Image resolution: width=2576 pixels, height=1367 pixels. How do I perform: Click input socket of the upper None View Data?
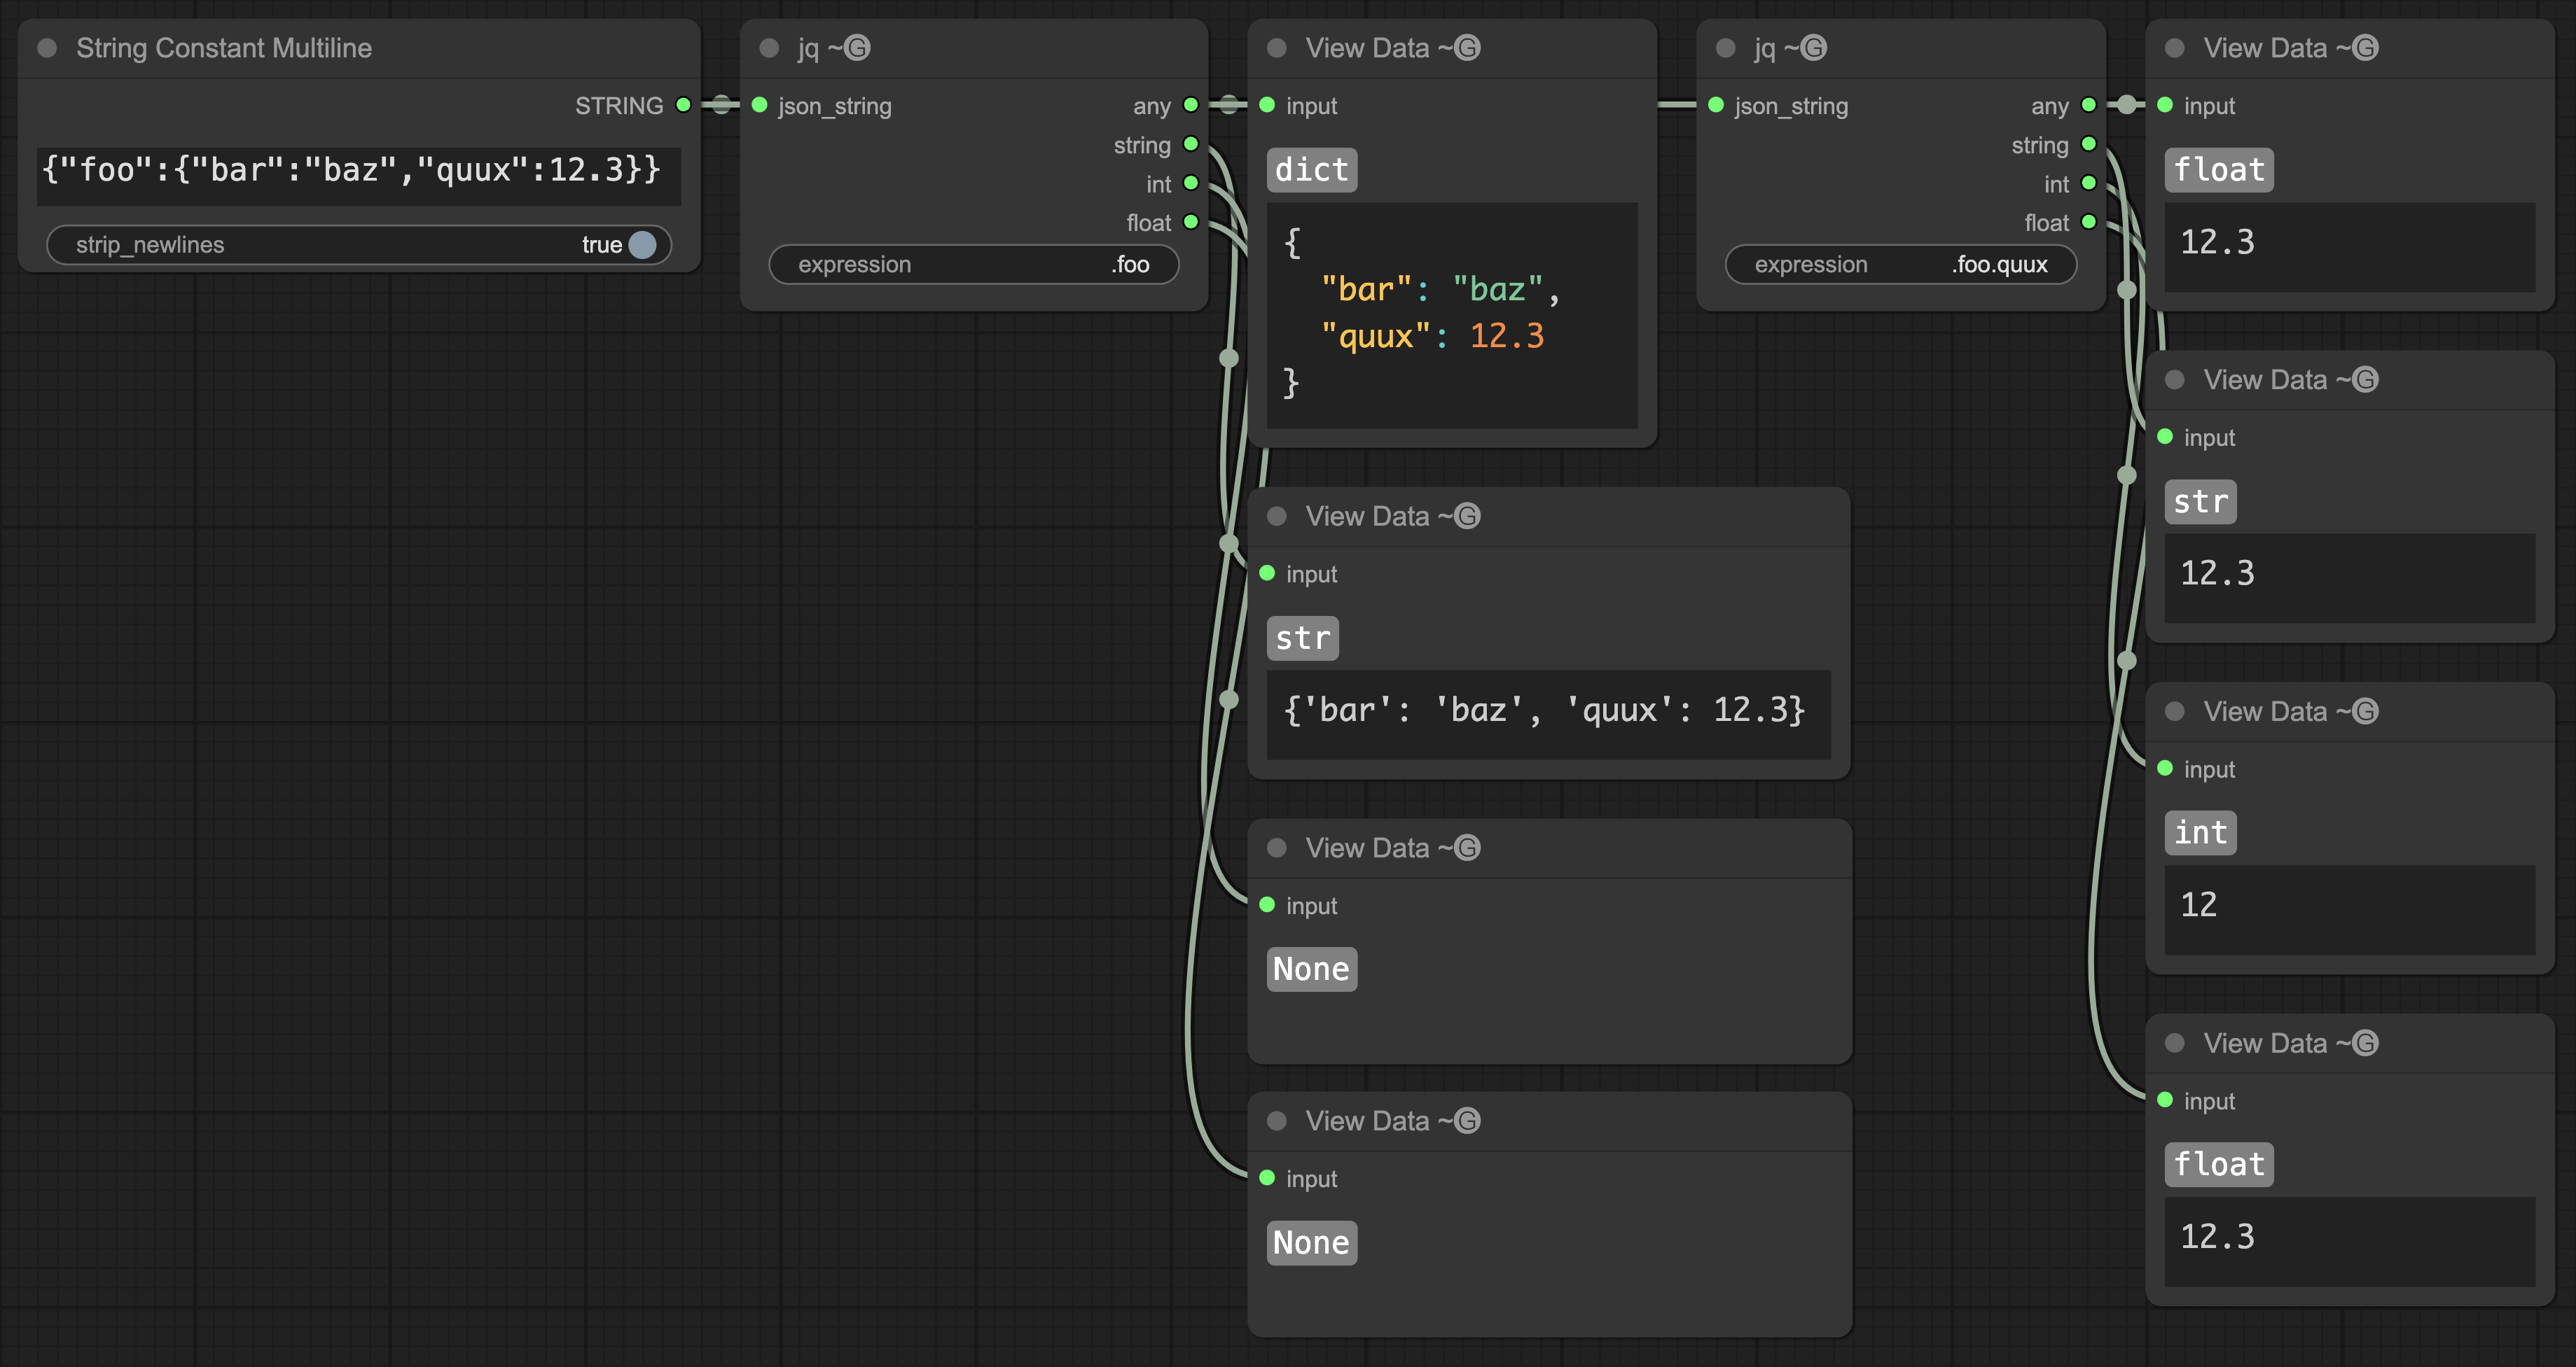[1267, 905]
